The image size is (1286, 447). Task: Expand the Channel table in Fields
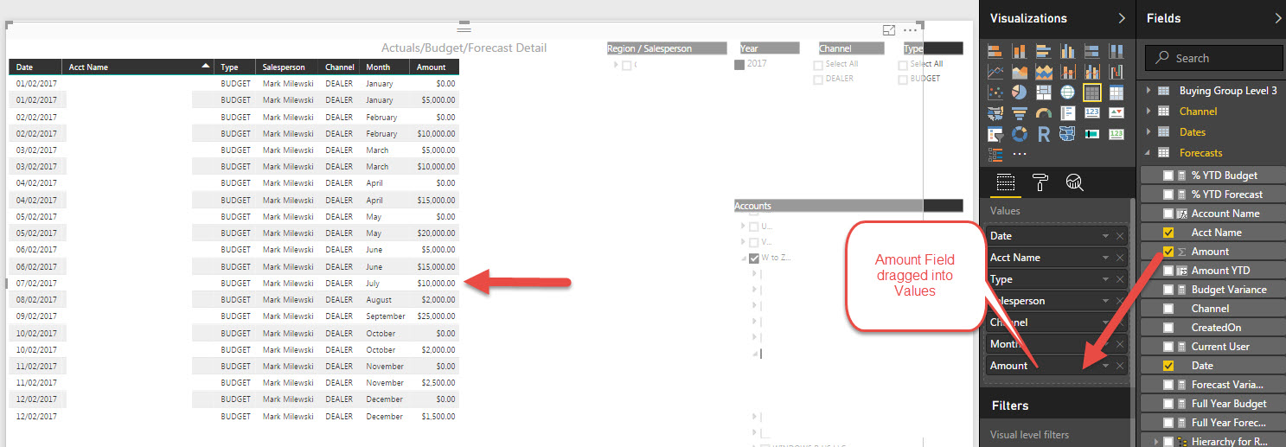[1148, 112]
